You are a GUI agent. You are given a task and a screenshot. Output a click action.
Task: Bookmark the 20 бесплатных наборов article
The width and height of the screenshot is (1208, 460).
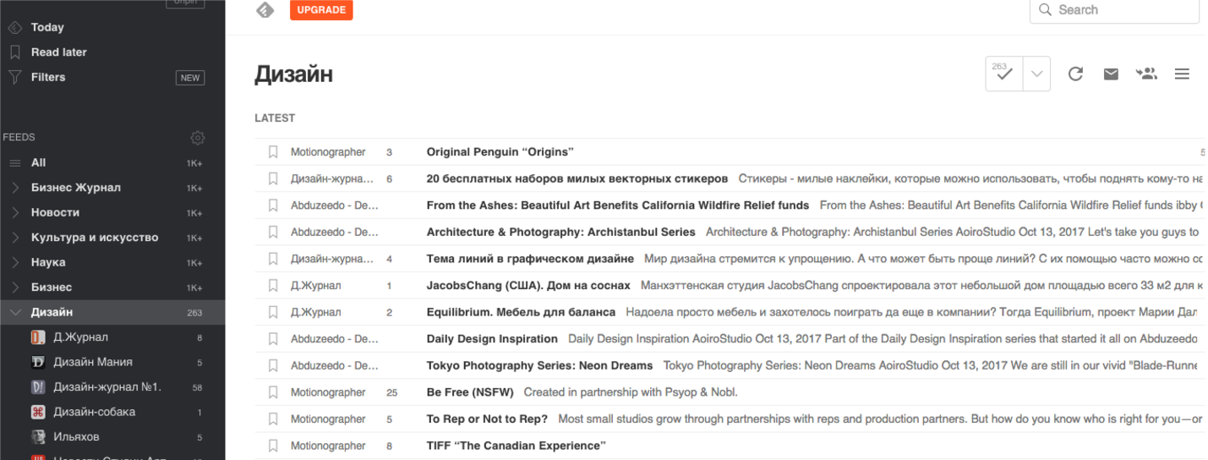273,178
